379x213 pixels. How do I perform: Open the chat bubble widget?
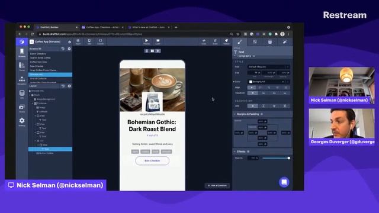point(284,182)
